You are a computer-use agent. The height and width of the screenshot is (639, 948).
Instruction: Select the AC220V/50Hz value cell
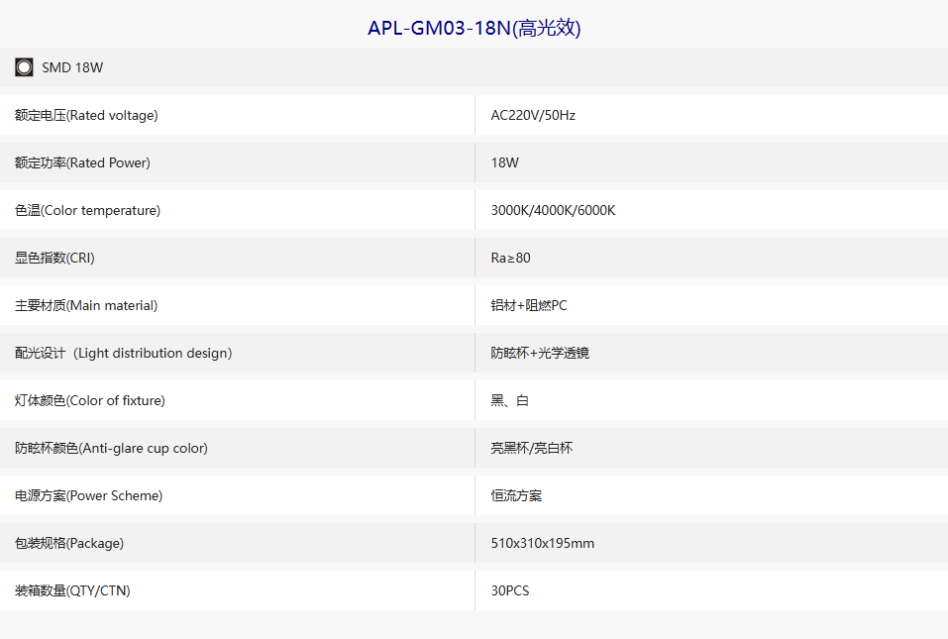533,115
